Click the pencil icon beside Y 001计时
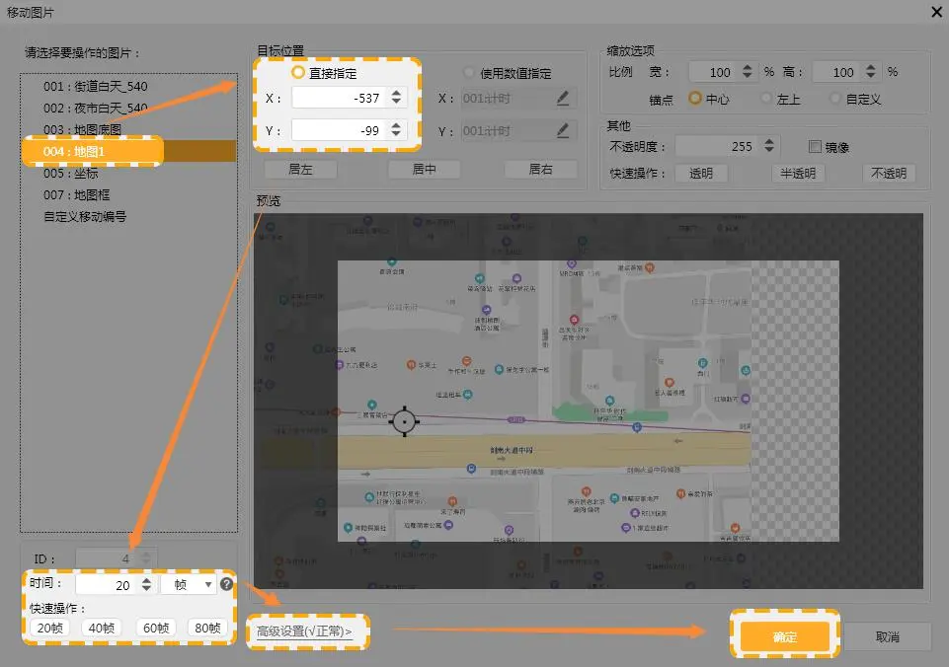This screenshot has height=667, width=949. (x=563, y=130)
